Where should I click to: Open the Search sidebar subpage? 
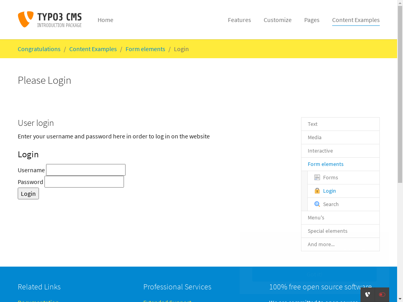click(x=343, y=204)
